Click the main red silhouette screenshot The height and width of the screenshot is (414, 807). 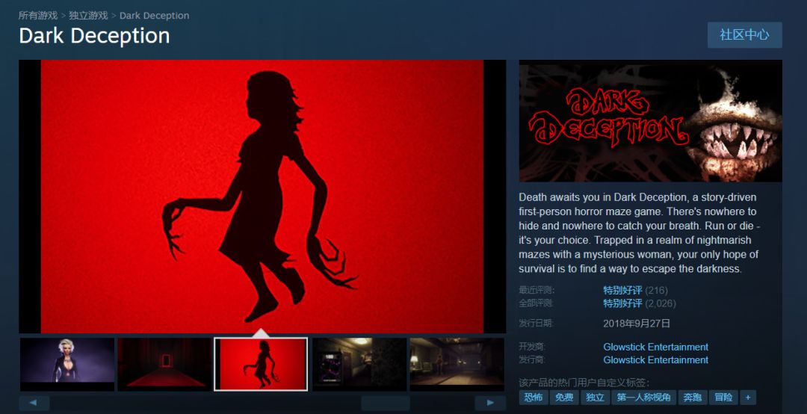tap(262, 197)
